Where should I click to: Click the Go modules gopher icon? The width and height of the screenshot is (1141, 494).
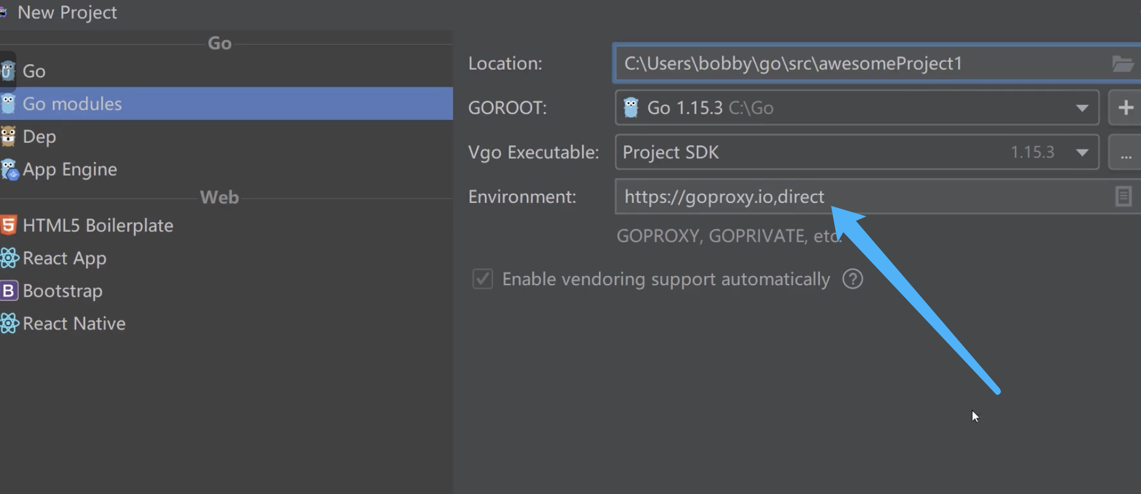[8, 104]
